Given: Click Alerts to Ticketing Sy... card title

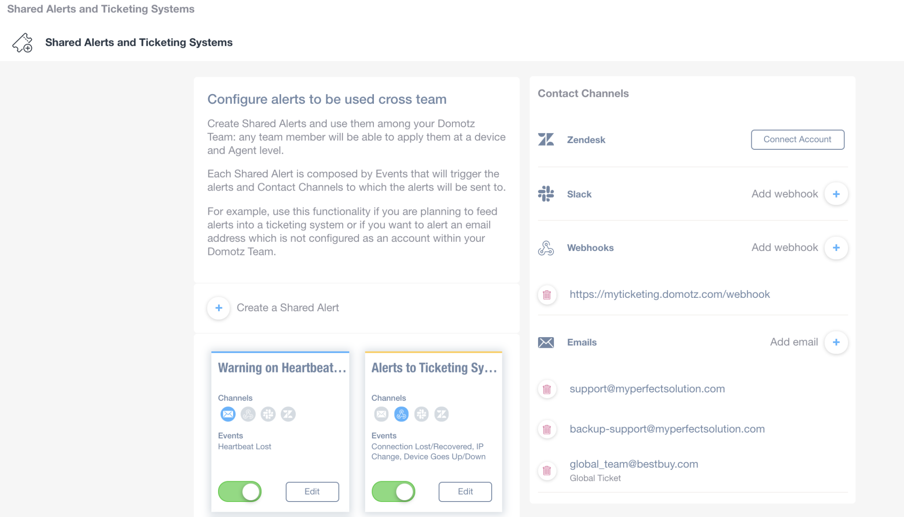Looking at the screenshot, I should click(x=434, y=368).
